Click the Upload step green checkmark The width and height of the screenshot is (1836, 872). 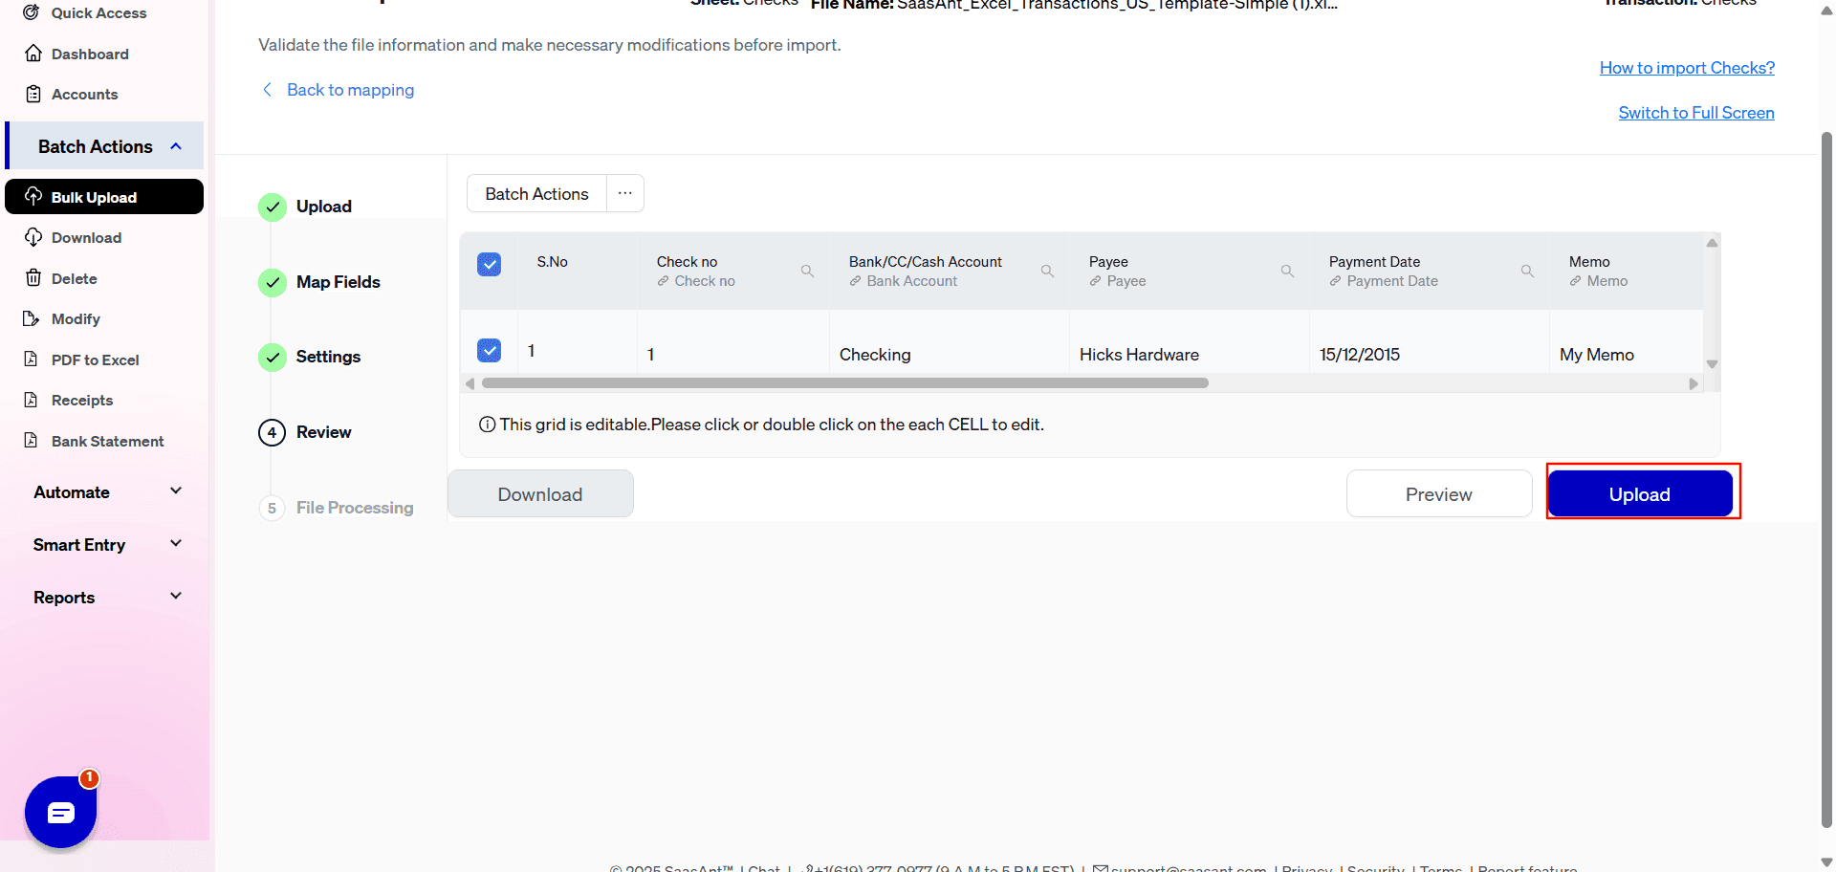[x=273, y=207]
